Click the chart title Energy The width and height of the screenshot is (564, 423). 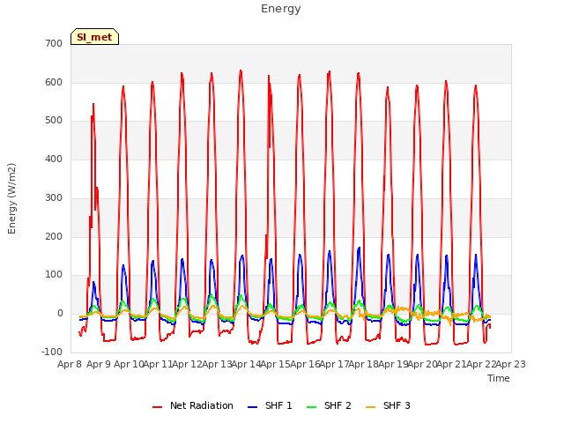(x=281, y=9)
